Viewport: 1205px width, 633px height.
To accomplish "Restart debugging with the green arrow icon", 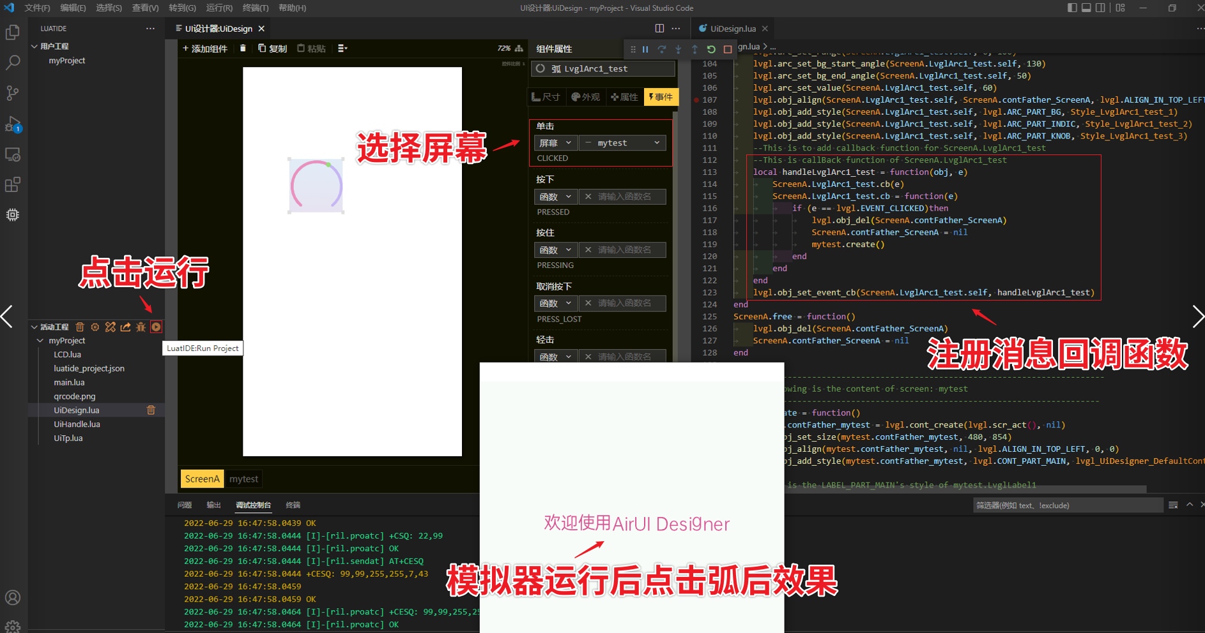I will click(711, 49).
